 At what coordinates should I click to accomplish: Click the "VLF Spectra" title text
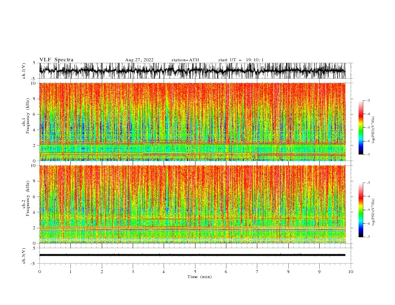56,60
